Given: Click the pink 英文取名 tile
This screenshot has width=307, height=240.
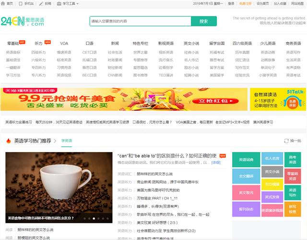Looking at the screenshot, I should click(x=246, y=193).
